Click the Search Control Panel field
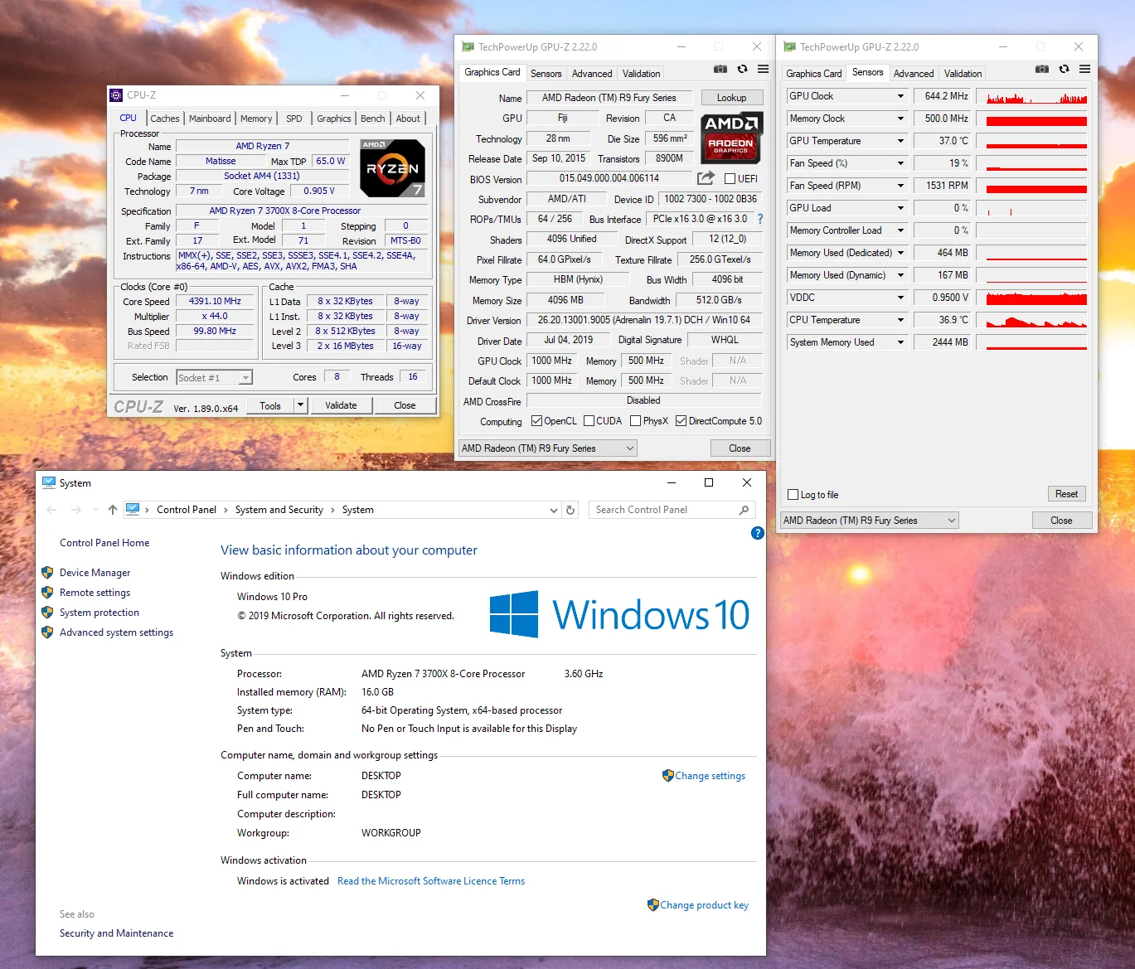Image resolution: width=1135 pixels, height=969 pixels. tap(671, 510)
